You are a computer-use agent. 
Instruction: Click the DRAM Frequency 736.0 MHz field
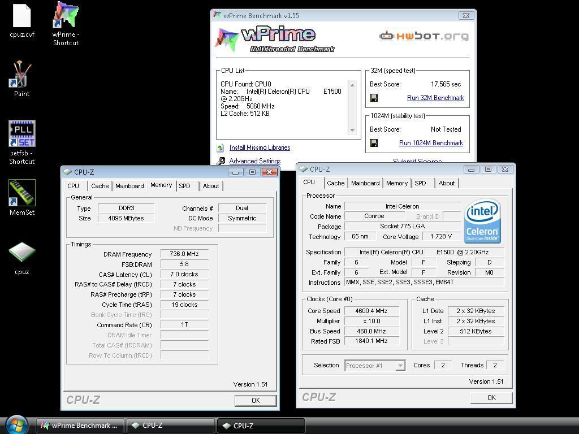click(184, 254)
